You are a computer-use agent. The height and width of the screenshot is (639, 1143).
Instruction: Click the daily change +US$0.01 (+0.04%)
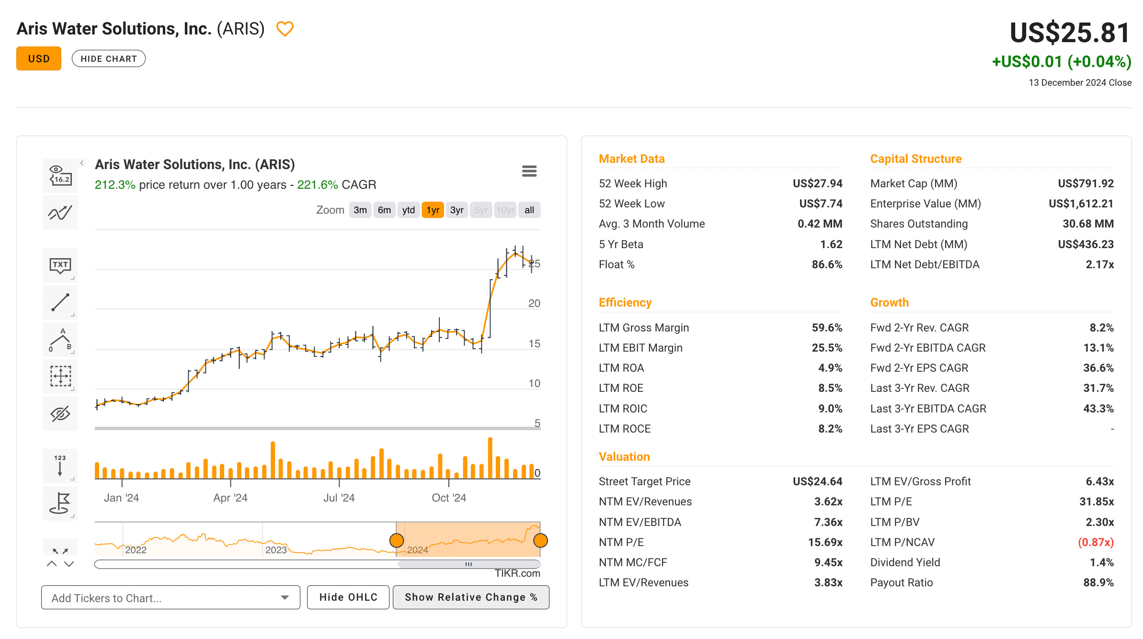coord(1062,62)
